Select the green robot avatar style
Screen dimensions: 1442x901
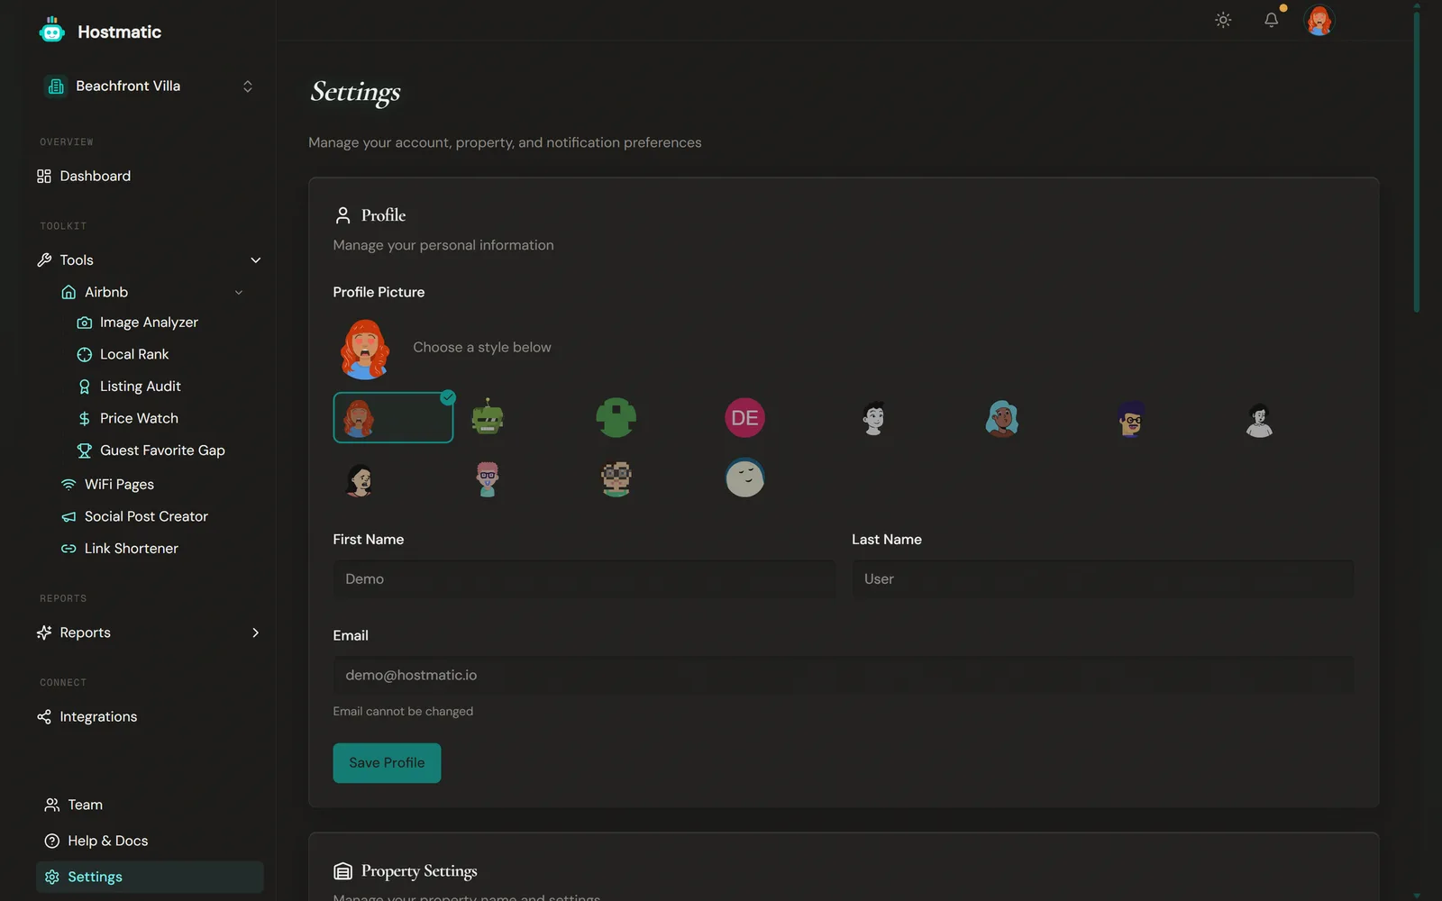point(488,417)
